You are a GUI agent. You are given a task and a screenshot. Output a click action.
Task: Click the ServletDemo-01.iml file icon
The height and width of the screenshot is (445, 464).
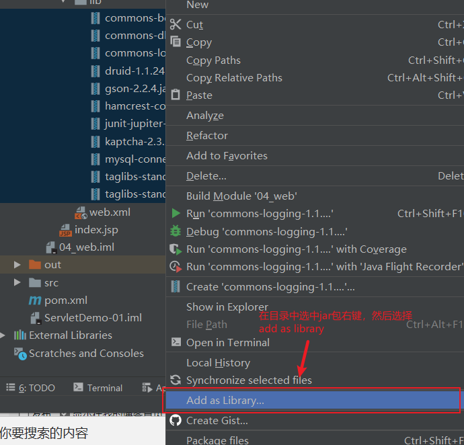36,318
